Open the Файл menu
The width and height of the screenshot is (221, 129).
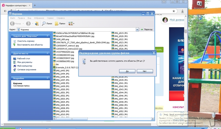pos(12,18)
